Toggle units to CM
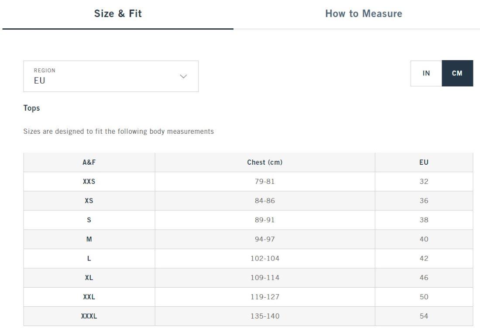Image resolution: width=480 pixels, height=329 pixels. coord(457,73)
